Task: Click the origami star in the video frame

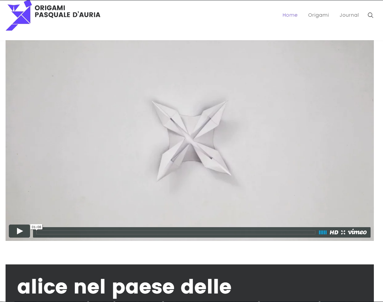Action: click(x=191, y=140)
